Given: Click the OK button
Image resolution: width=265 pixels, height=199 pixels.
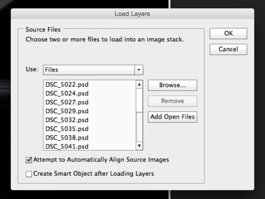Looking at the screenshot, I should (228, 33).
